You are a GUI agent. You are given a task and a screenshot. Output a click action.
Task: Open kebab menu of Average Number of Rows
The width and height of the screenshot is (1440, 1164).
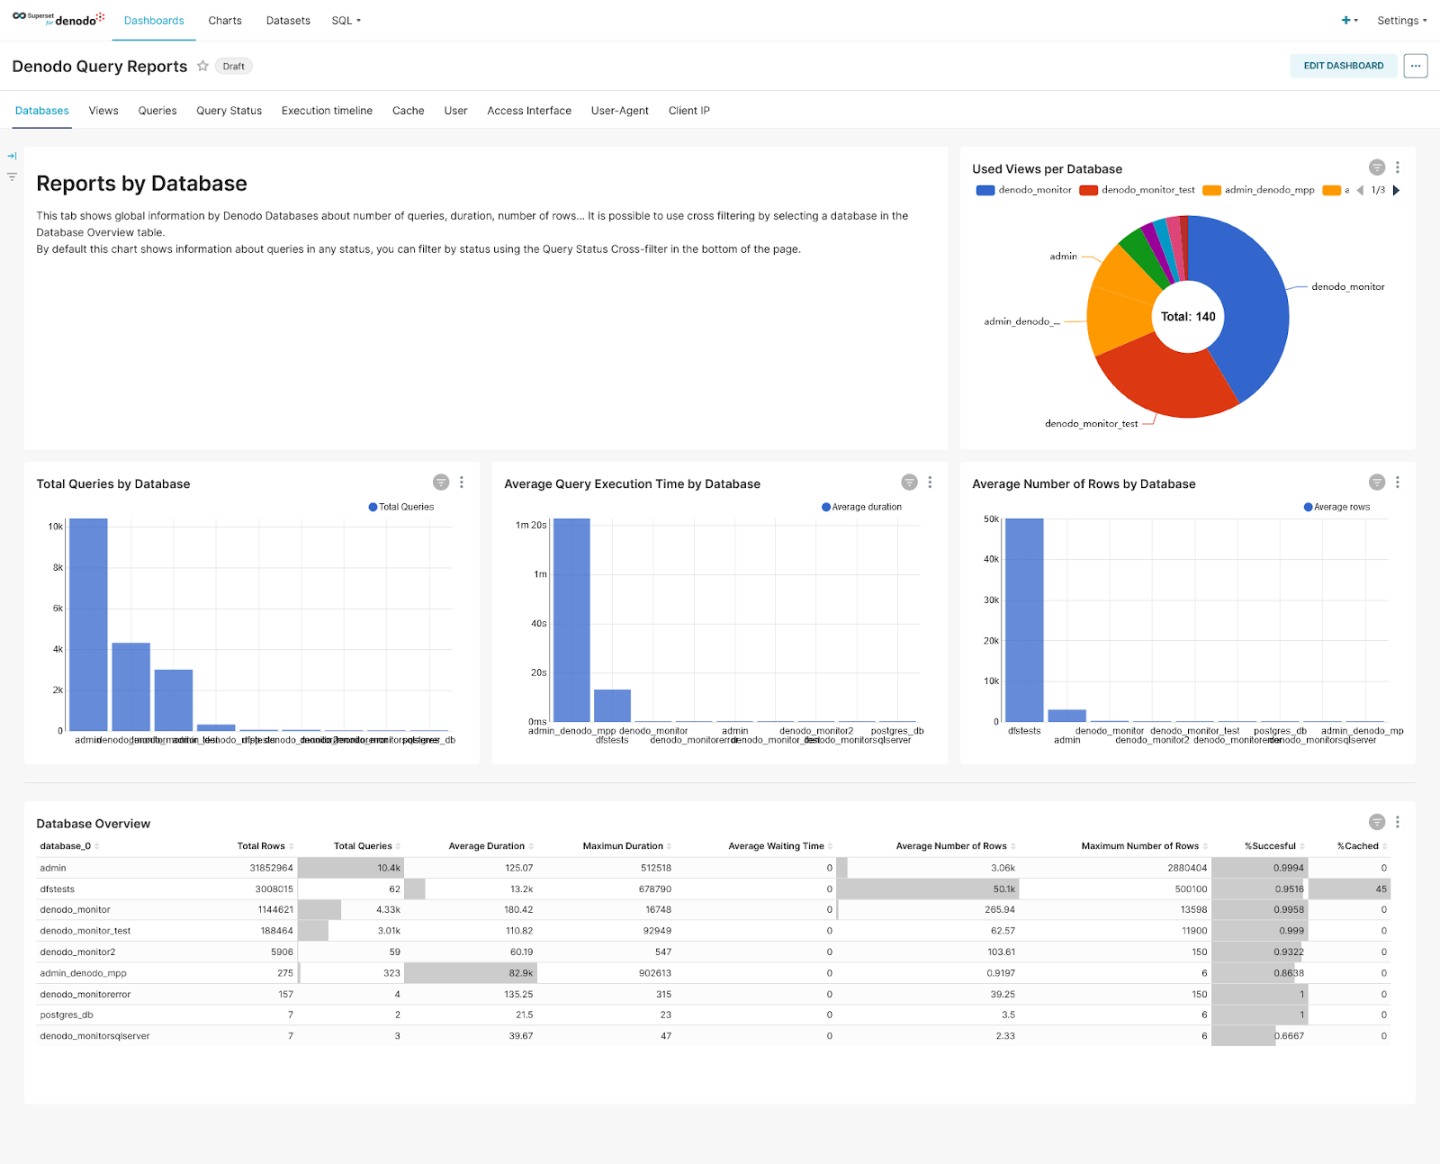click(1398, 483)
